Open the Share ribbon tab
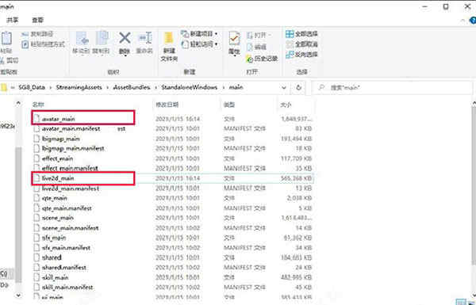The width and height of the screenshot is (476, 305). pos(12,20)
